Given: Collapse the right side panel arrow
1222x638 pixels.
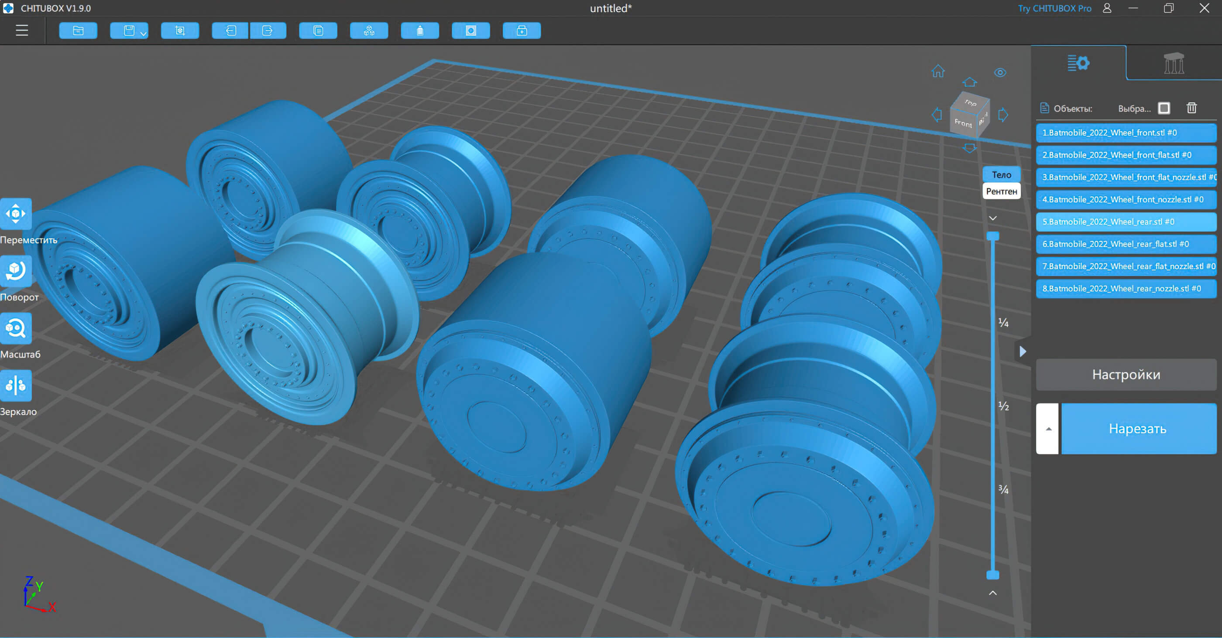Looking at the screenshot, I should (x=1023, y=351).
